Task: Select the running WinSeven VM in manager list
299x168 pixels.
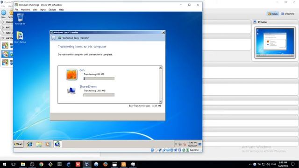Action: 7,54
